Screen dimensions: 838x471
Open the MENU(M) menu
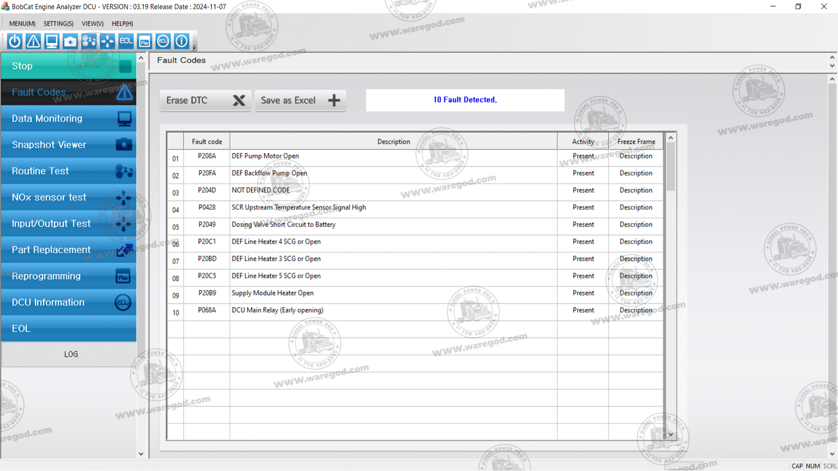[x=21, y=23]
